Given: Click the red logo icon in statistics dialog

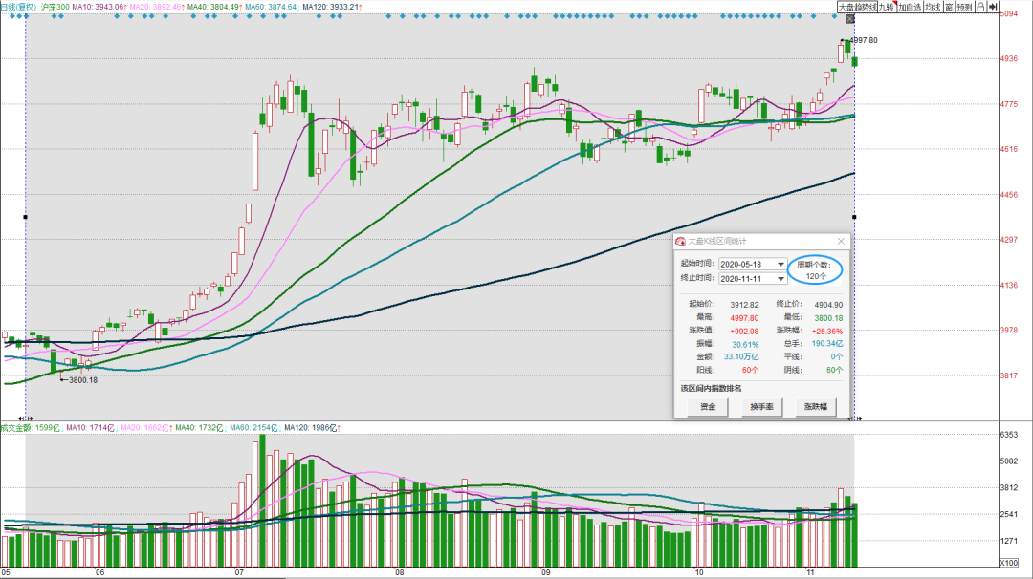Looking at the screenshot, I should [681, 242].
